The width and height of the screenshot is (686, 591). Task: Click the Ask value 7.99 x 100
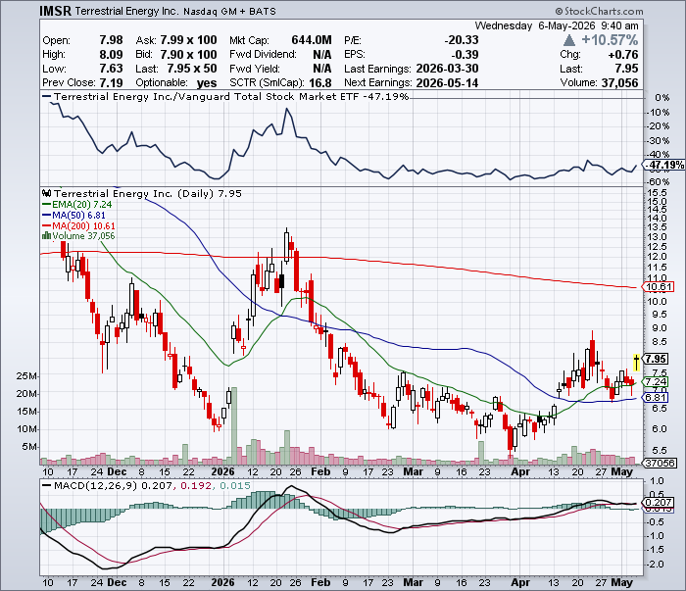188,40
